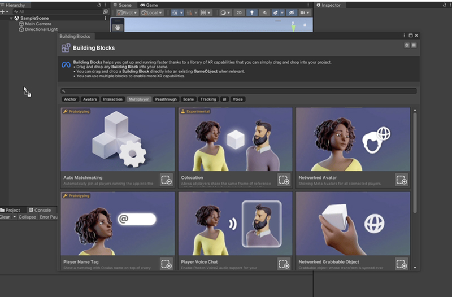
Task: Open Inspector panel kebab menu
Action: 450,5
